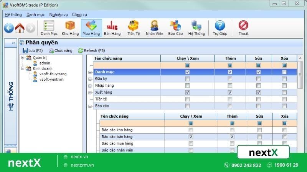
Task: Toggle Chạy\Xem checkbox for Xuất hàng row
Action: 187,92
